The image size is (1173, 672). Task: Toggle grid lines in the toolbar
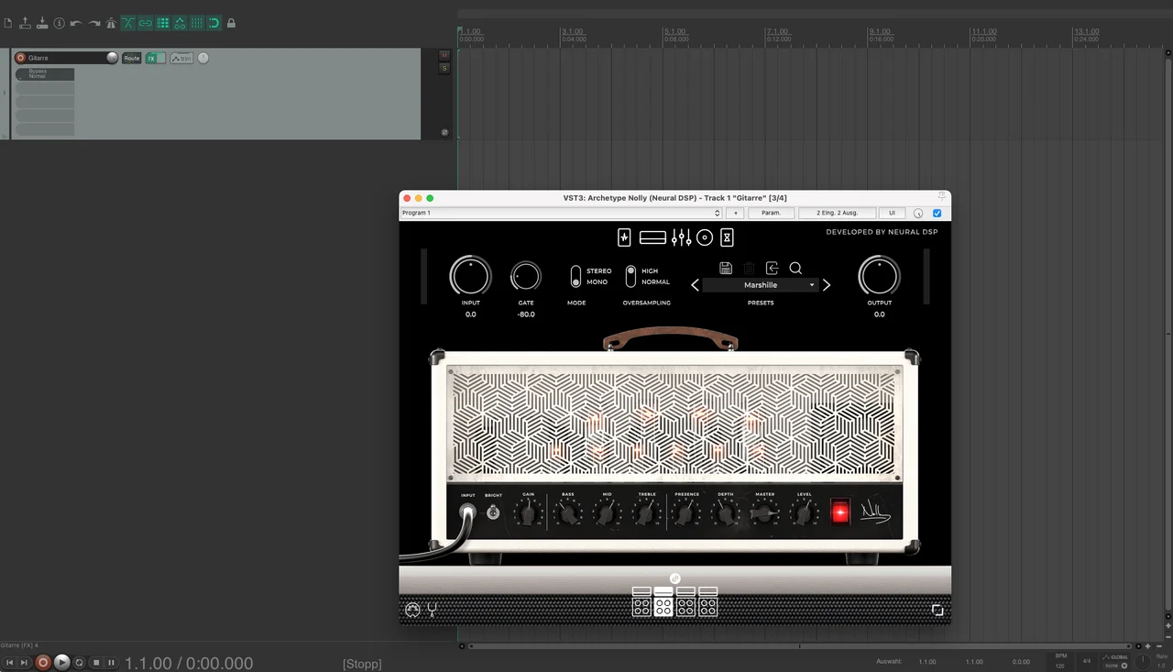(196, 23)
